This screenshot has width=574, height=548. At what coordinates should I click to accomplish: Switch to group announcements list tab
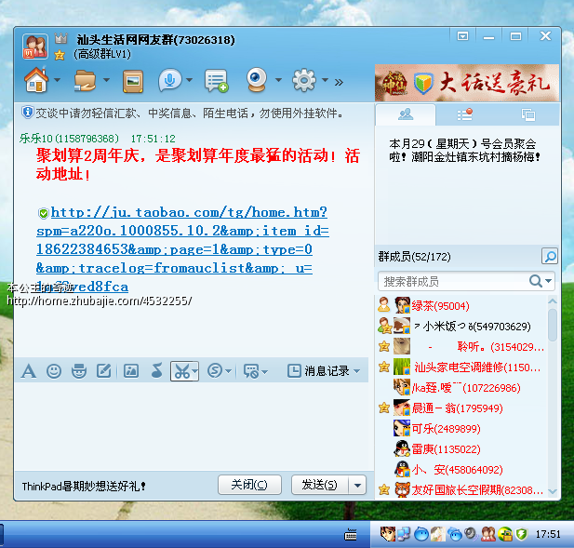[465, 114]
